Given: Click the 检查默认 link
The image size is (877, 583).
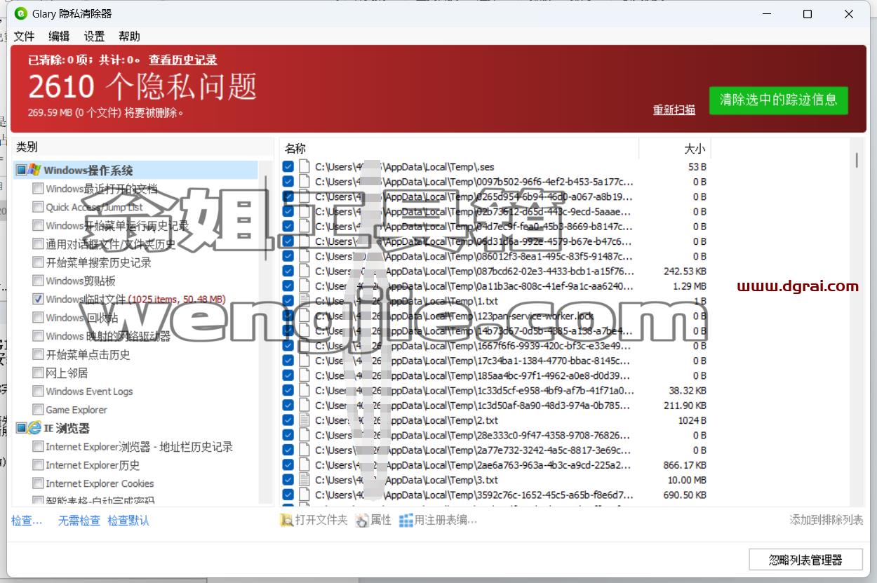Looking at the screenshot, I should (128, 521).
